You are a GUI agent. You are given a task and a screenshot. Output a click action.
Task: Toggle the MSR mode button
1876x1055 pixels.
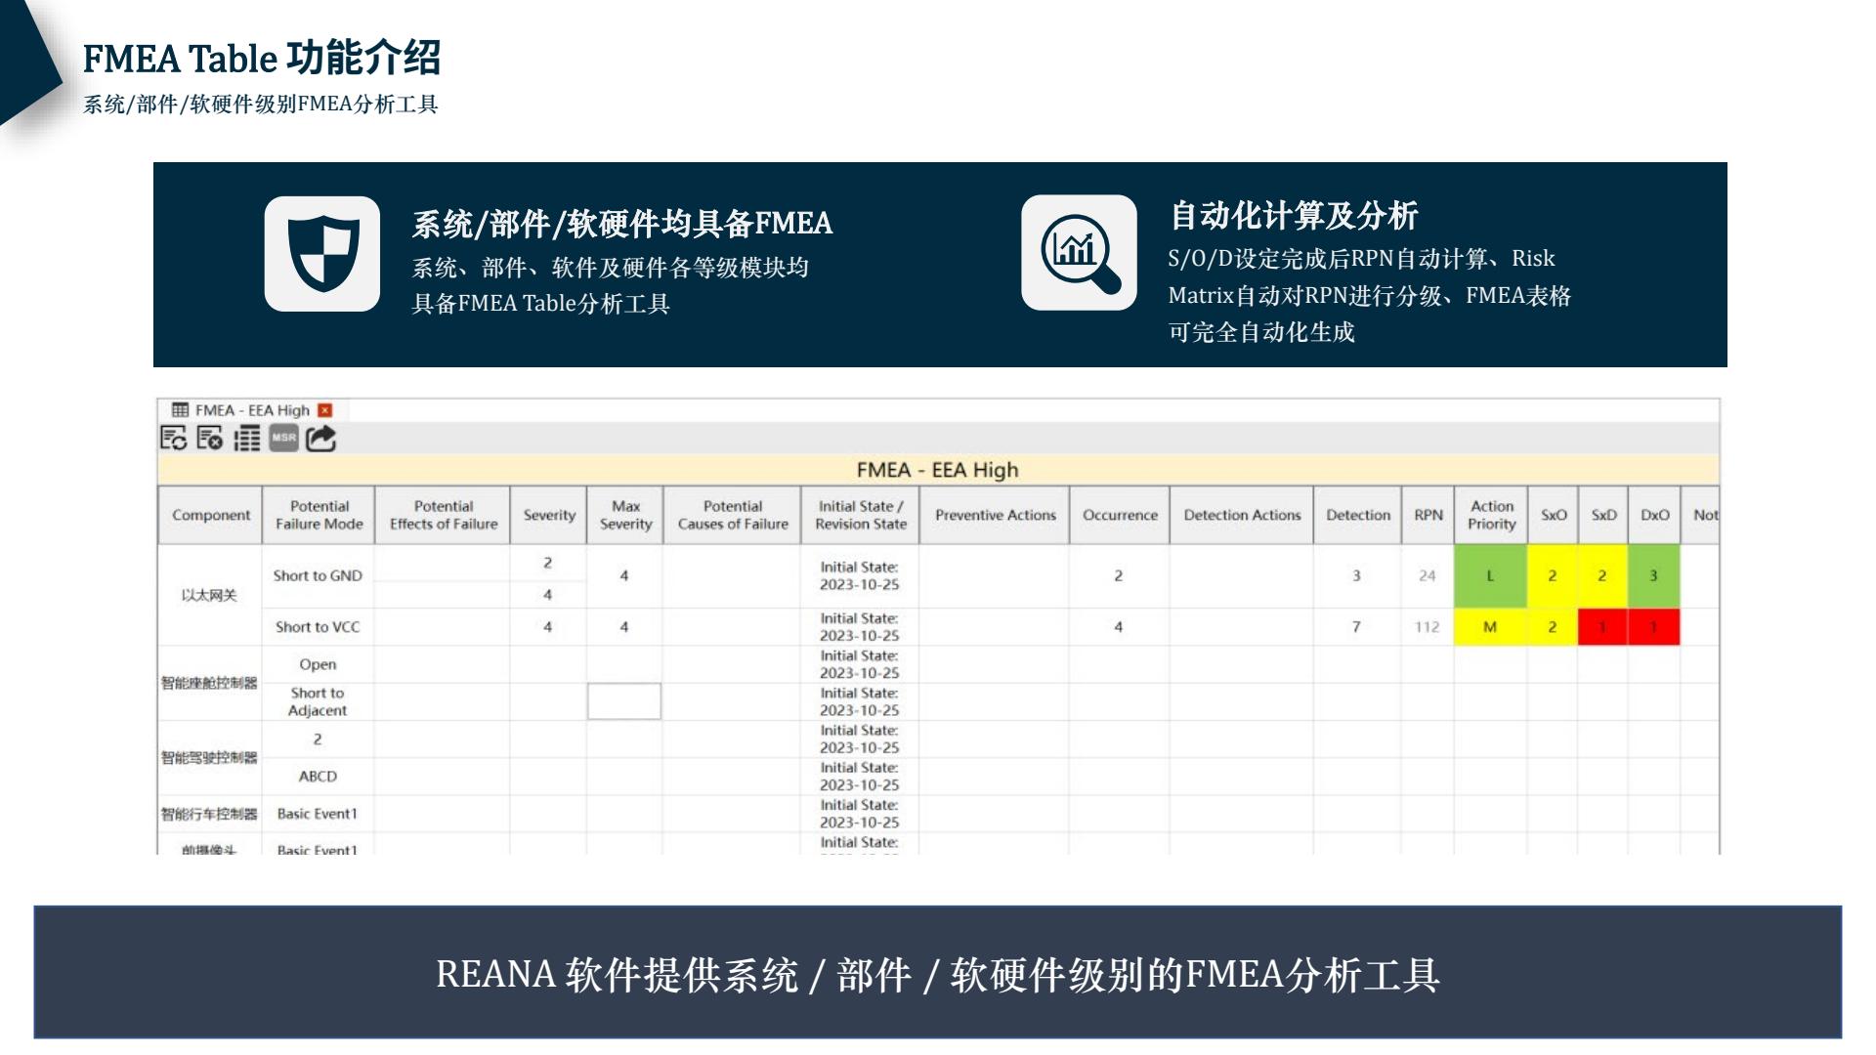click(x=284, y=439)
